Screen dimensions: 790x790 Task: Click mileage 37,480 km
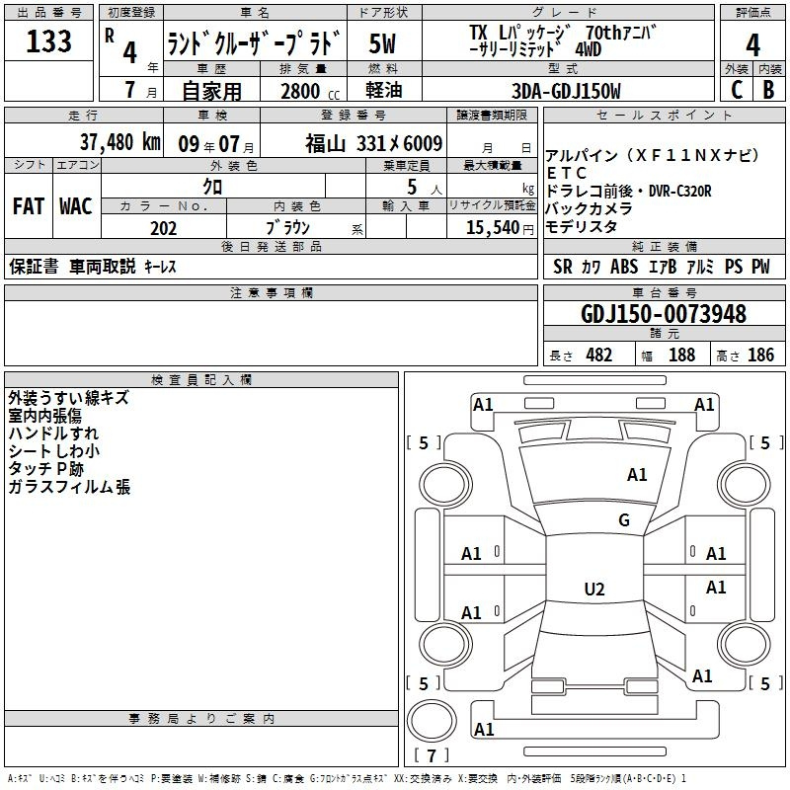(x=120, y=142)
